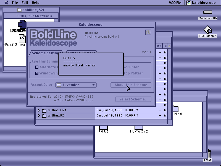Click the folder window's vertical scrollbar
This screenshot has height=166, width=221.
coord(204,127)
